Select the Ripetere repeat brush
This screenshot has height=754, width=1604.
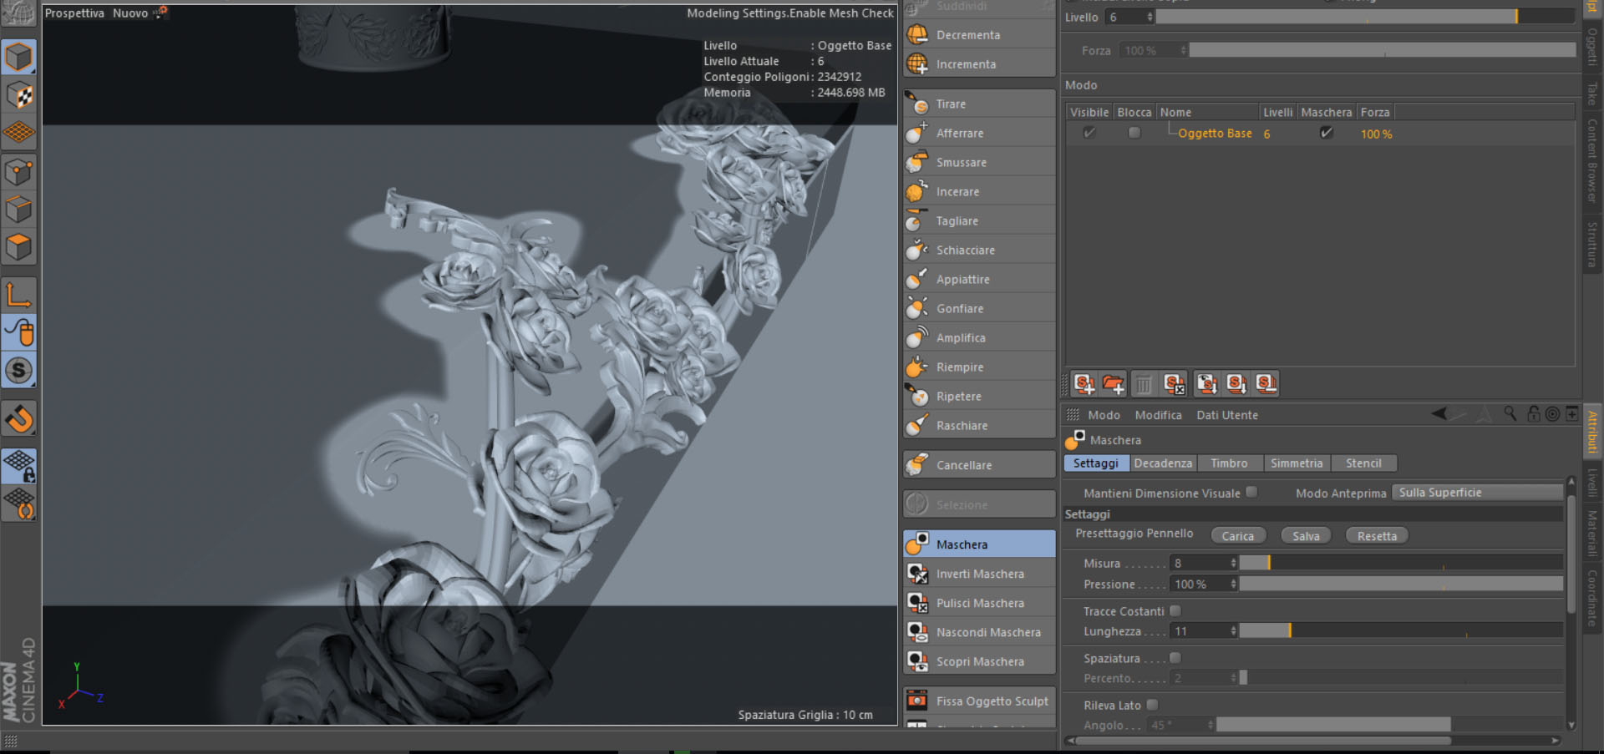point(979,397)
